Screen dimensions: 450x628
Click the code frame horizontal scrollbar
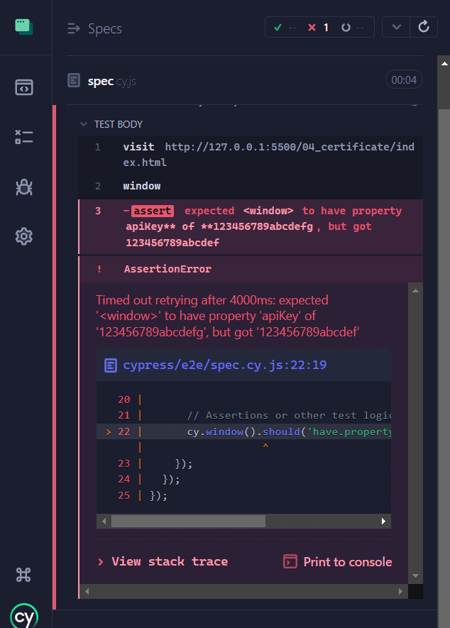188,521
